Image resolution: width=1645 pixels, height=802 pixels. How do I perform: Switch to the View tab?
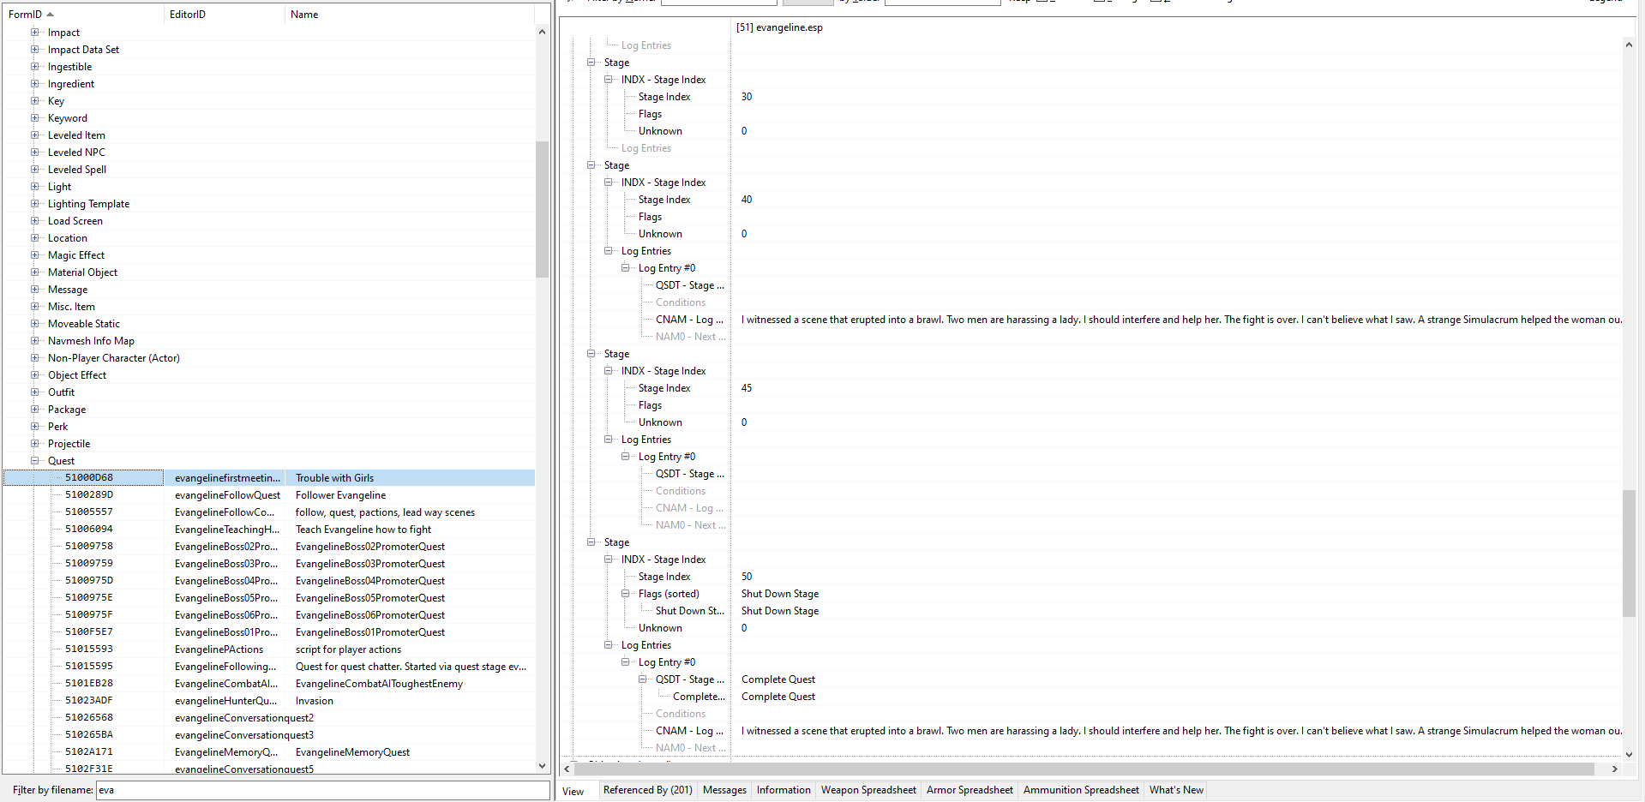coord(573,791)
